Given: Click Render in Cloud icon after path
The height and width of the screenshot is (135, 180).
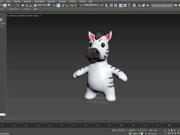Looking at the screenshot, I should [x=175, y=5].
